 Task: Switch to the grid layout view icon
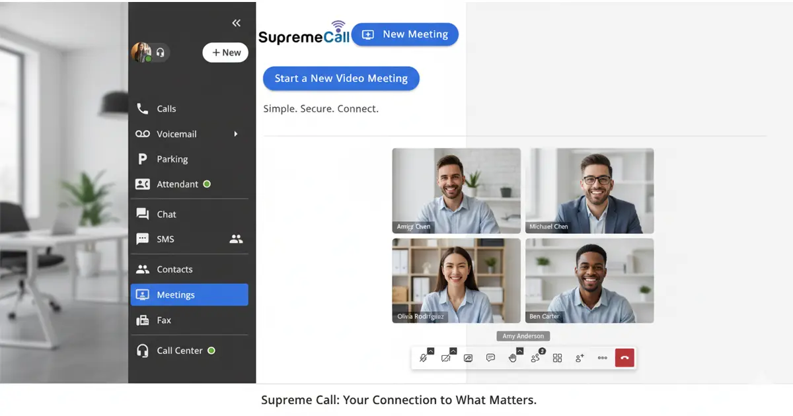(x=557, y=358)
